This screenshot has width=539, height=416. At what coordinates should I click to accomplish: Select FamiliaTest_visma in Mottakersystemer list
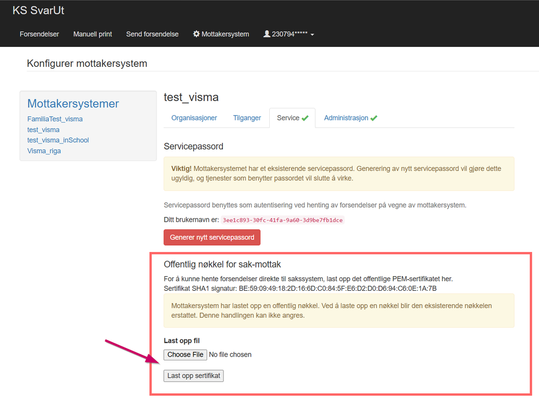point(55,119)
